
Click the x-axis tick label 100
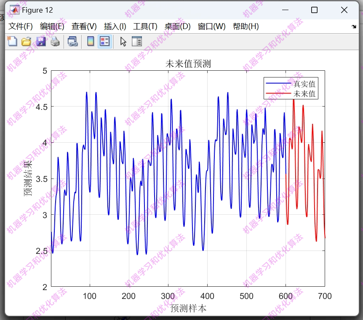click(x=90, y=296)
